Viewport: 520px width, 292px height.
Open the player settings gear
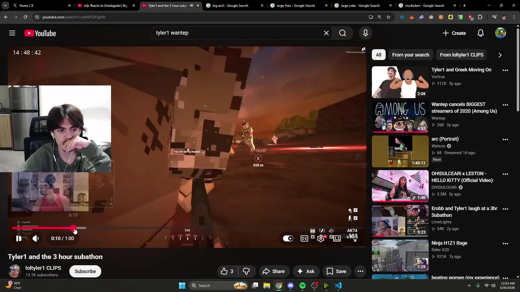click(321, 238)
